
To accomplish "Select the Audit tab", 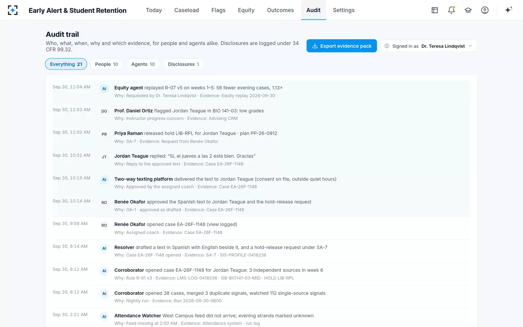I will pos(313,10).
